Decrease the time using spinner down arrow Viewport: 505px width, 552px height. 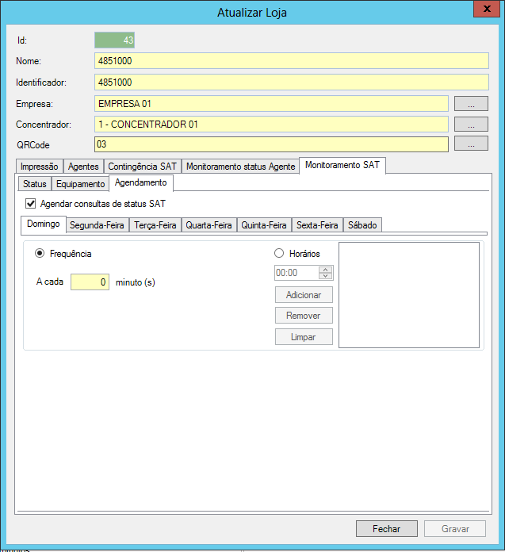325,276
